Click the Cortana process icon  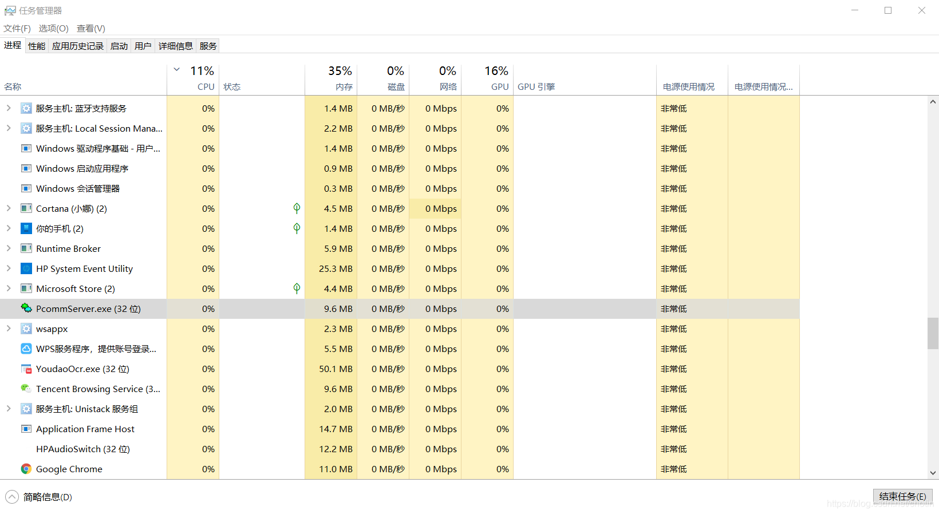pos(26,208)
